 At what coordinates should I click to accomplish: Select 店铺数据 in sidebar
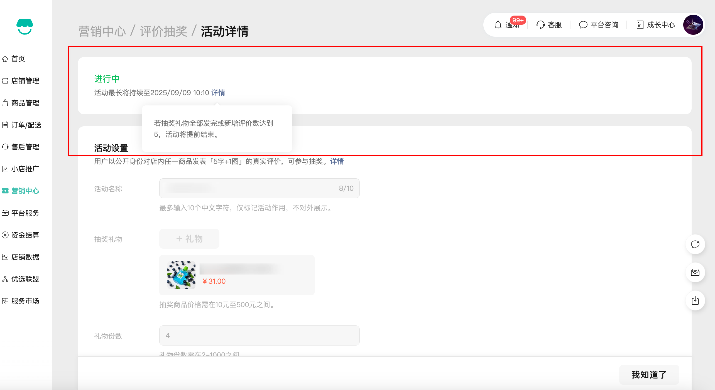25,257
